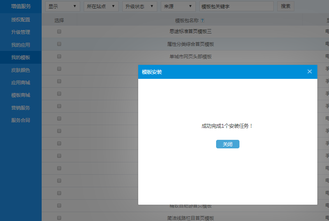Select 皮肤颜色 sidebar menu item
Viewport: 329px width, 221px height.
point(21,70)
